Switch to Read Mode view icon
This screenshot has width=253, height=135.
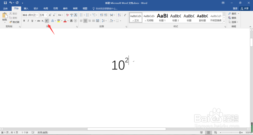pos(202,132)
